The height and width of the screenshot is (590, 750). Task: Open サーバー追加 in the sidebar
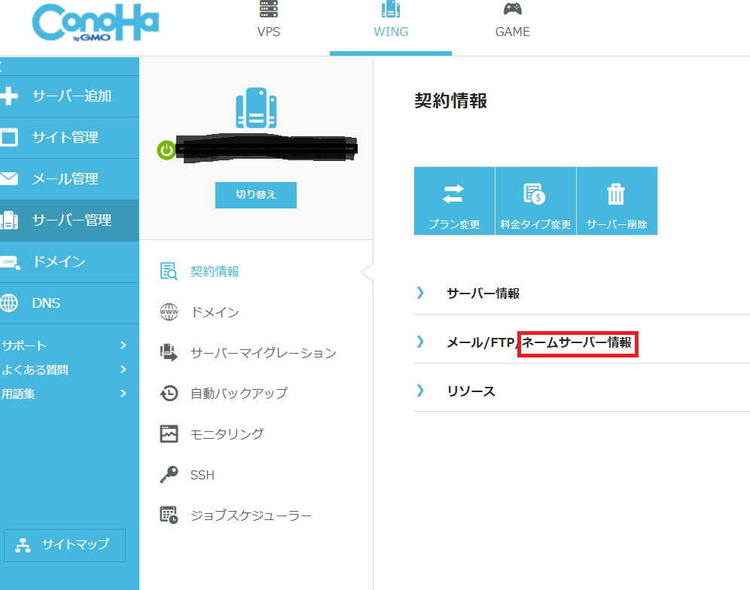tap(69, 96)
